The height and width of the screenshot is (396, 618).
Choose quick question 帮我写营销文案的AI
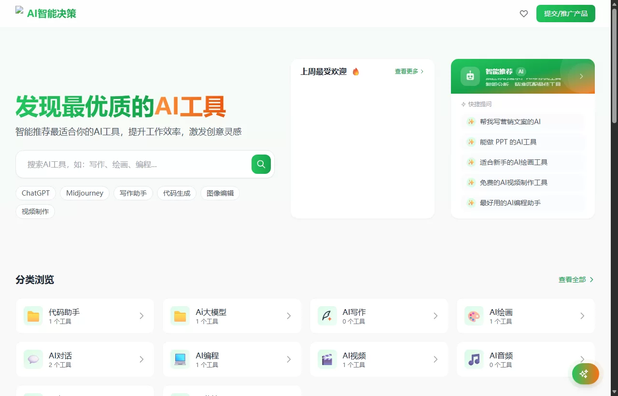click(522, 122)
